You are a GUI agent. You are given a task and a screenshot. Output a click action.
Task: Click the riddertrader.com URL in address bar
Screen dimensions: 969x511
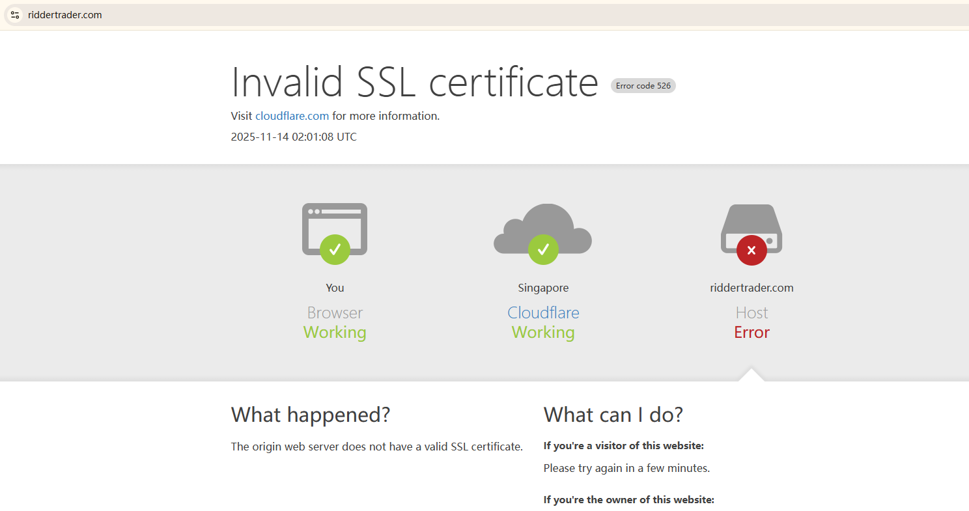coord(65,15)
